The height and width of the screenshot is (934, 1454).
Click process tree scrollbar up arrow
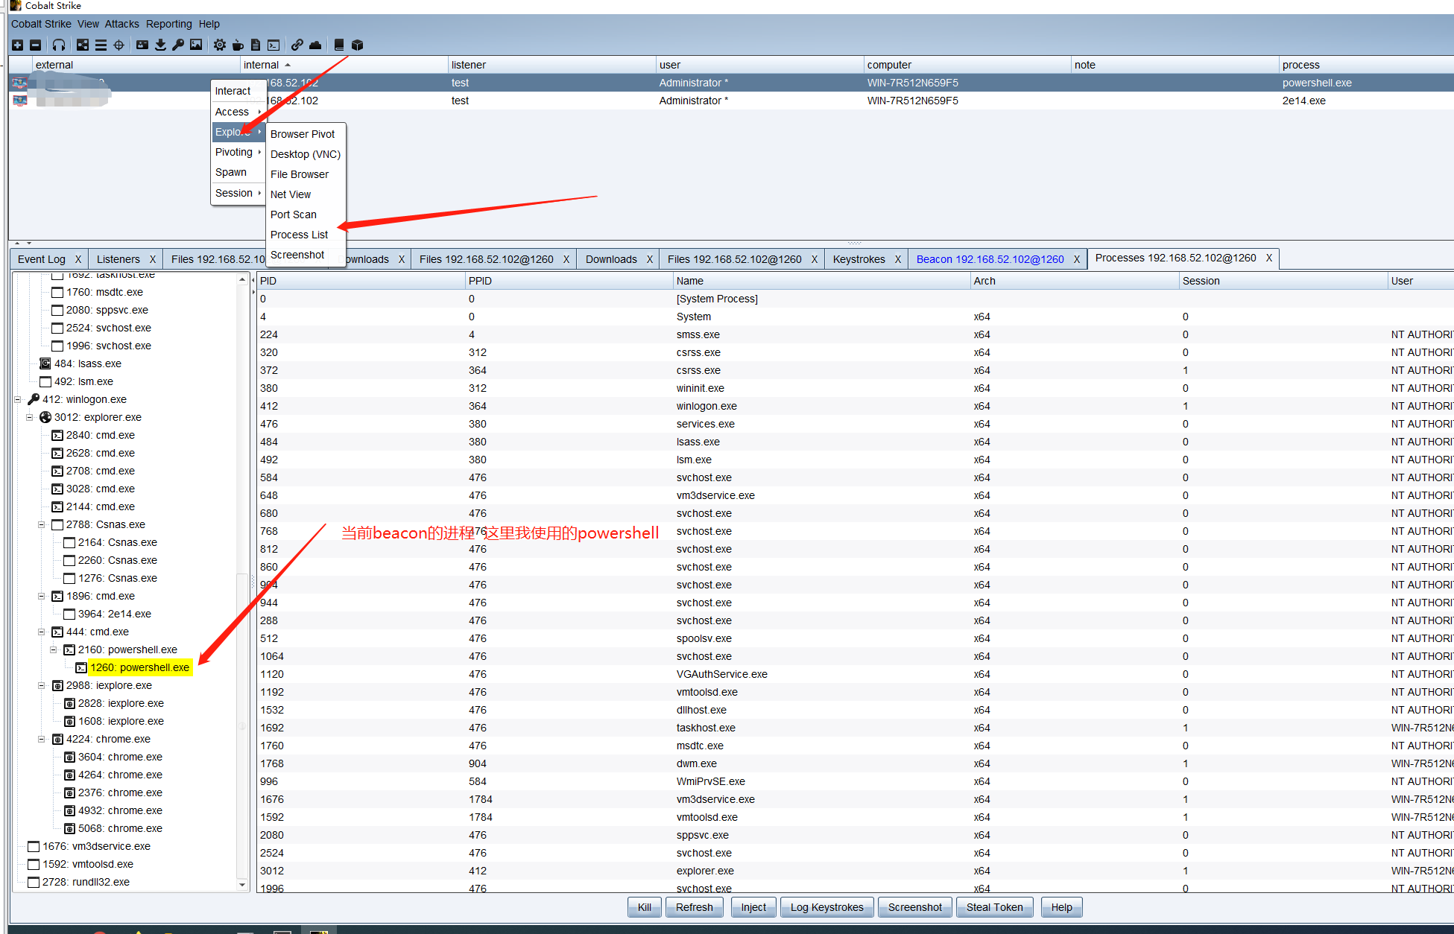point(242,279)
